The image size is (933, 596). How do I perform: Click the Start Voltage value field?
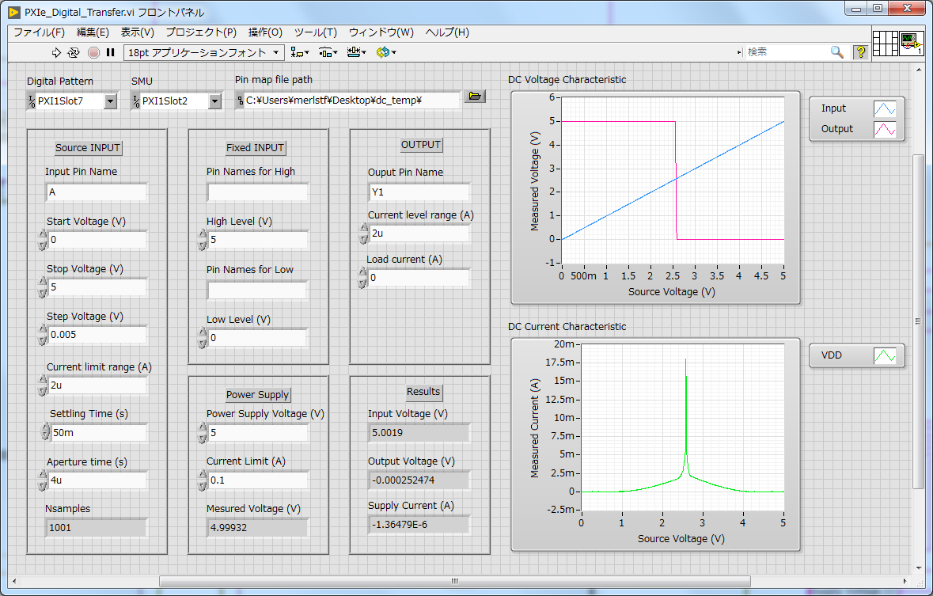point(97,239)
